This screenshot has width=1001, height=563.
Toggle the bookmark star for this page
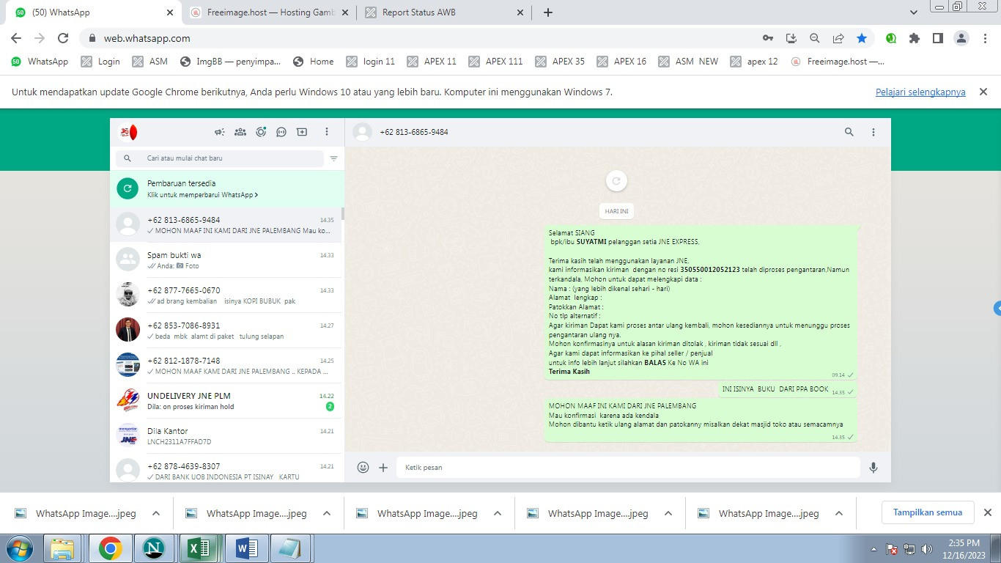point(862,38)
